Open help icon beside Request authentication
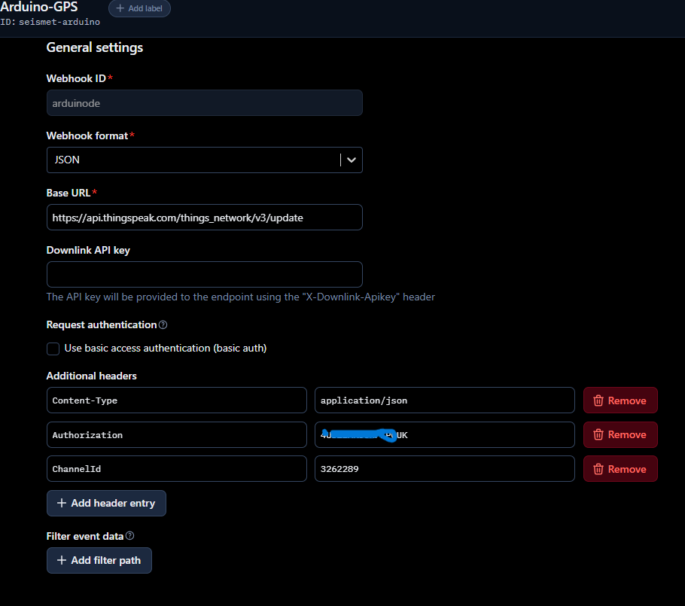Viewport: 685px width, 606px height. (x=163, y=325)
